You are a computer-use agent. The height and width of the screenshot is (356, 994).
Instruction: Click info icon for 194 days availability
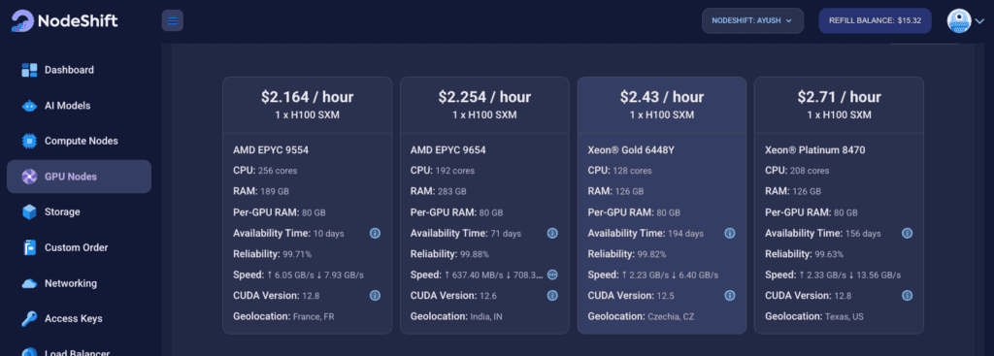(x=730, y=233)
